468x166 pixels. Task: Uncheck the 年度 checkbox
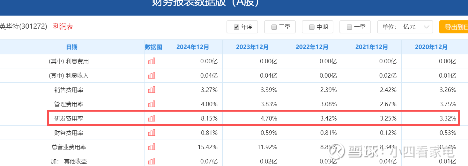[x=236, y=27]
